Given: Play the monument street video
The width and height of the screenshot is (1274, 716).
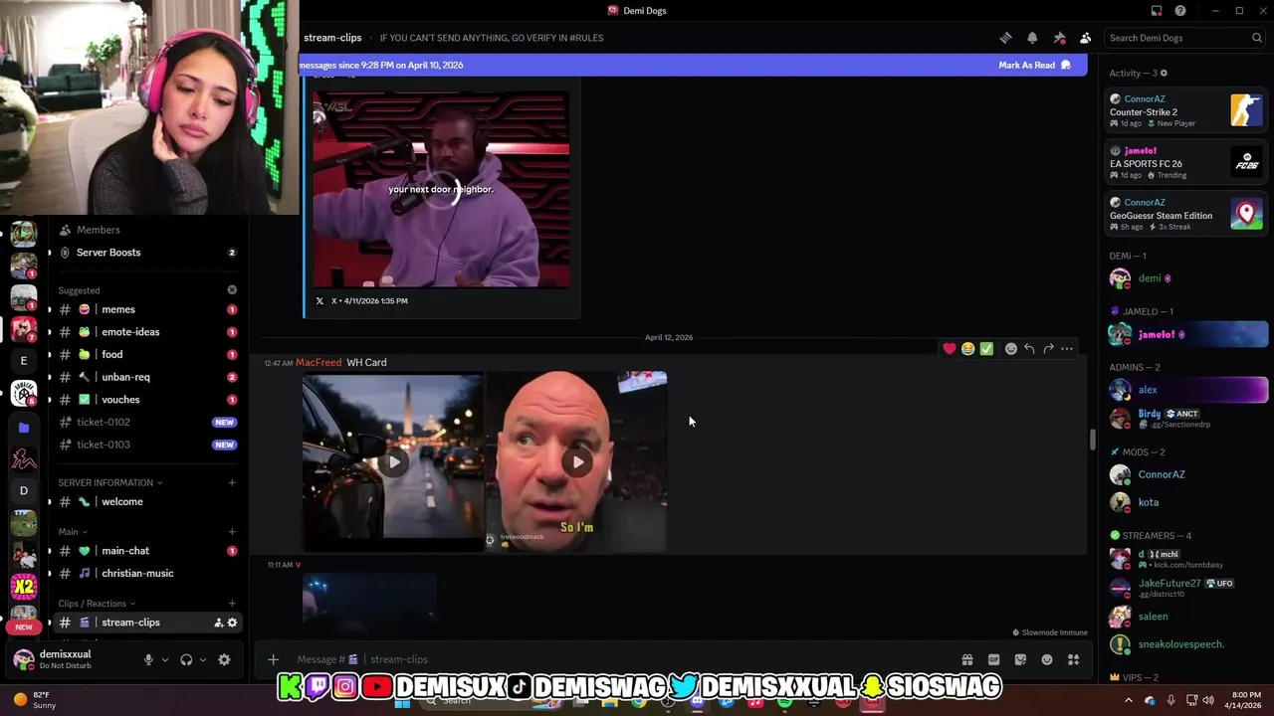Looking at the screenshot, I should click(x=394, y=461).
